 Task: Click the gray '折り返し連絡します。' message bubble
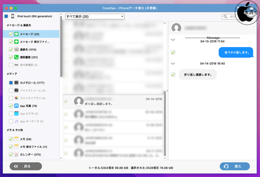tap(198, 75)
